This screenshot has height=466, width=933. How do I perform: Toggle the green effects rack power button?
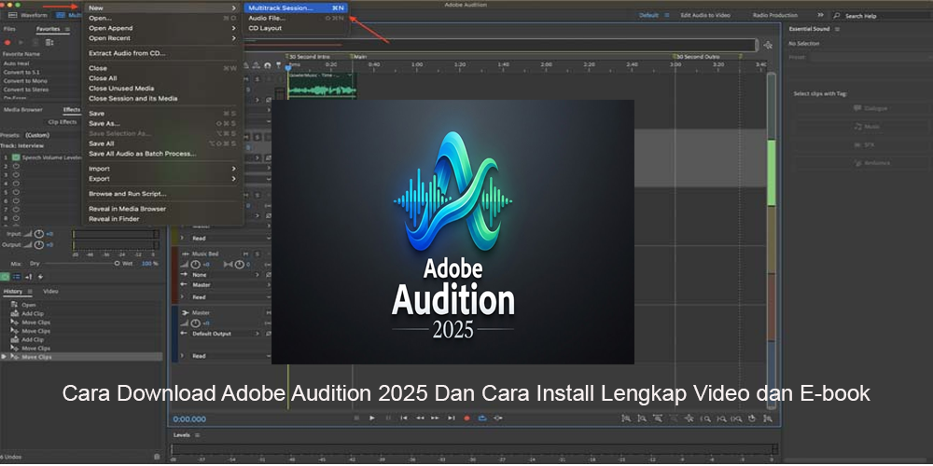(x=5, y=277)
